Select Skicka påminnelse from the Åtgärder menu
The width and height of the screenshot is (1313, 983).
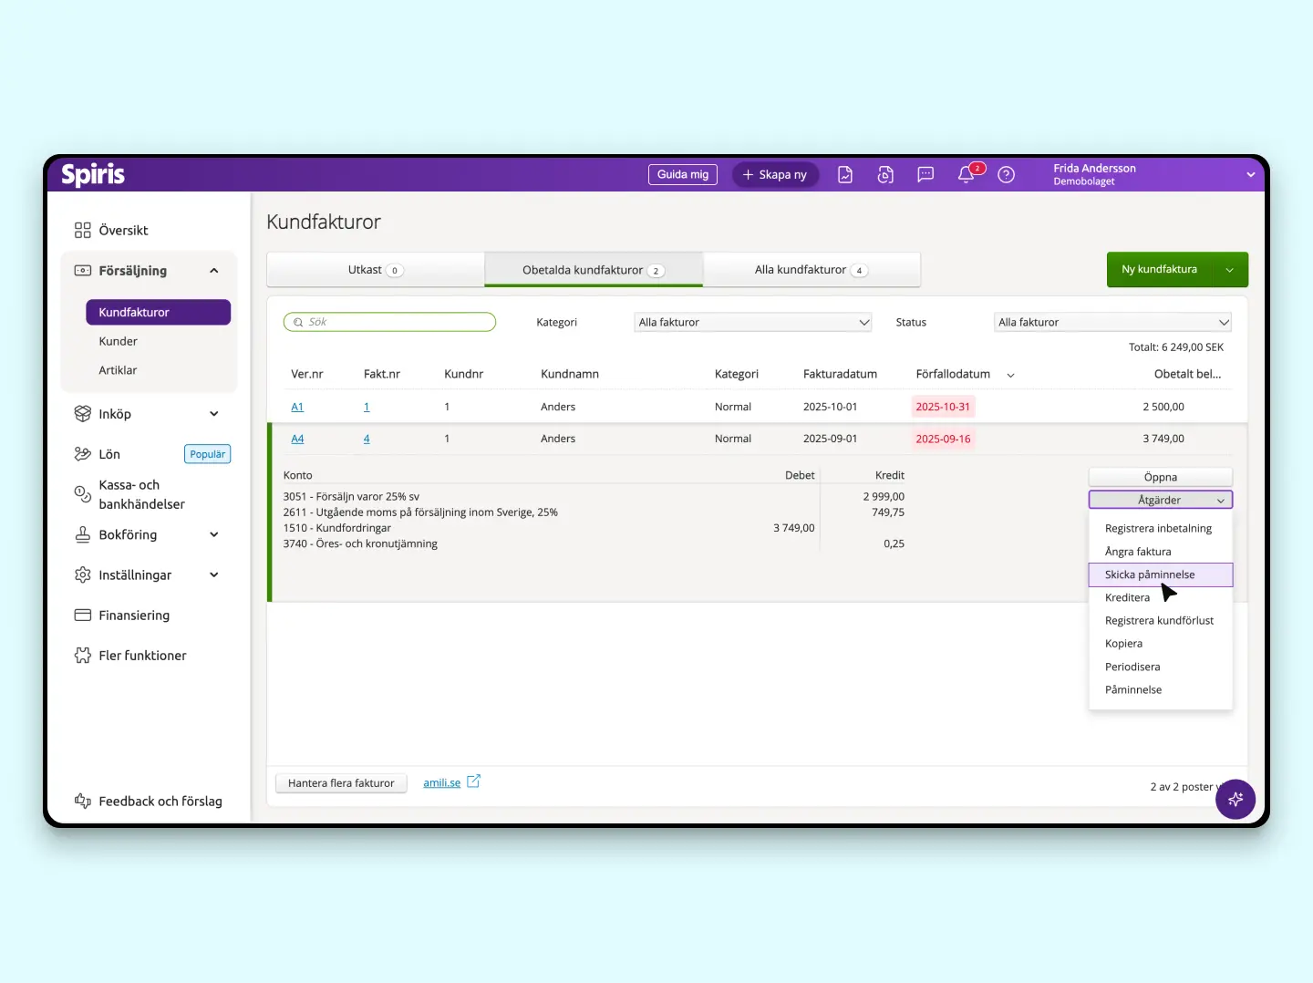click(1150, 574)
